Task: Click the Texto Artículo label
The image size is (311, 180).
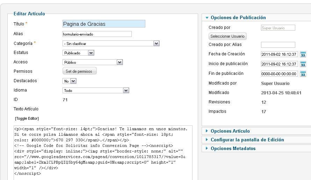Action: pyautogui.click(x=26, y=109)
